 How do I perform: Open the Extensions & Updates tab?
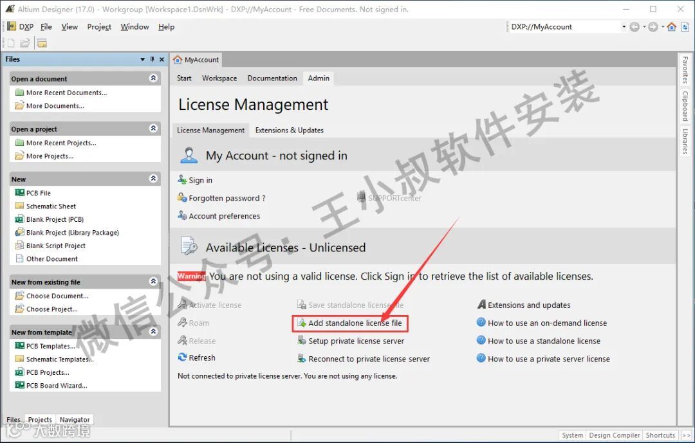[290, 131]
